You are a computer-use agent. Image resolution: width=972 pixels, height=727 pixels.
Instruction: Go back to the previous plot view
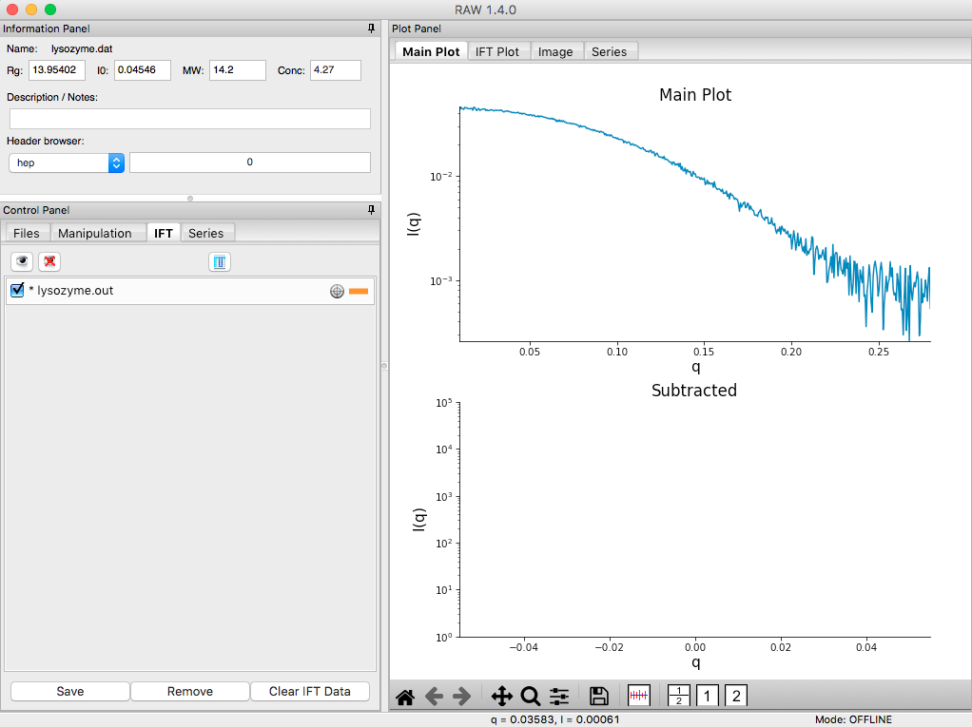pyautogui.click(x=434, y=697)
